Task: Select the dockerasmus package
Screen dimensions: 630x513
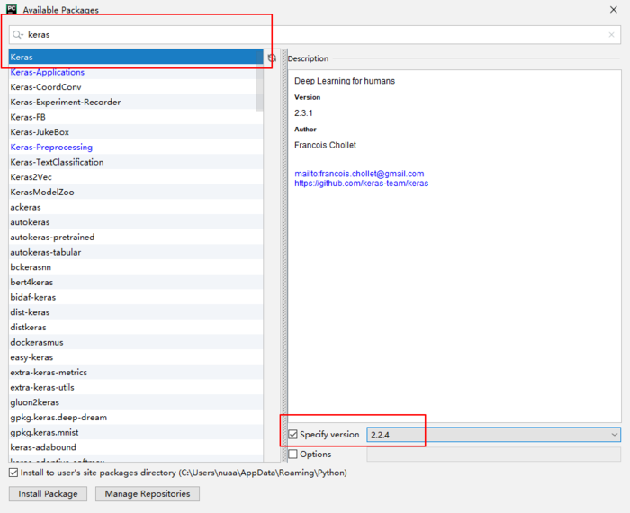Action: tap(136, 342)
